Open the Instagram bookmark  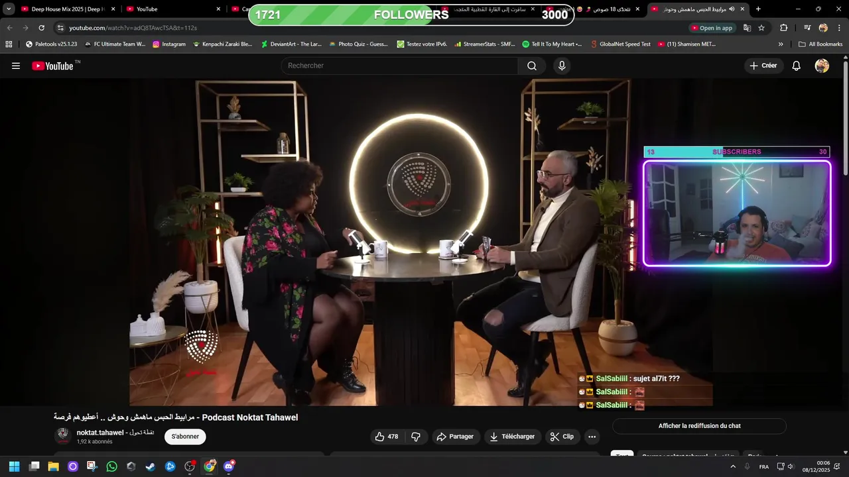tap(169, 44)
